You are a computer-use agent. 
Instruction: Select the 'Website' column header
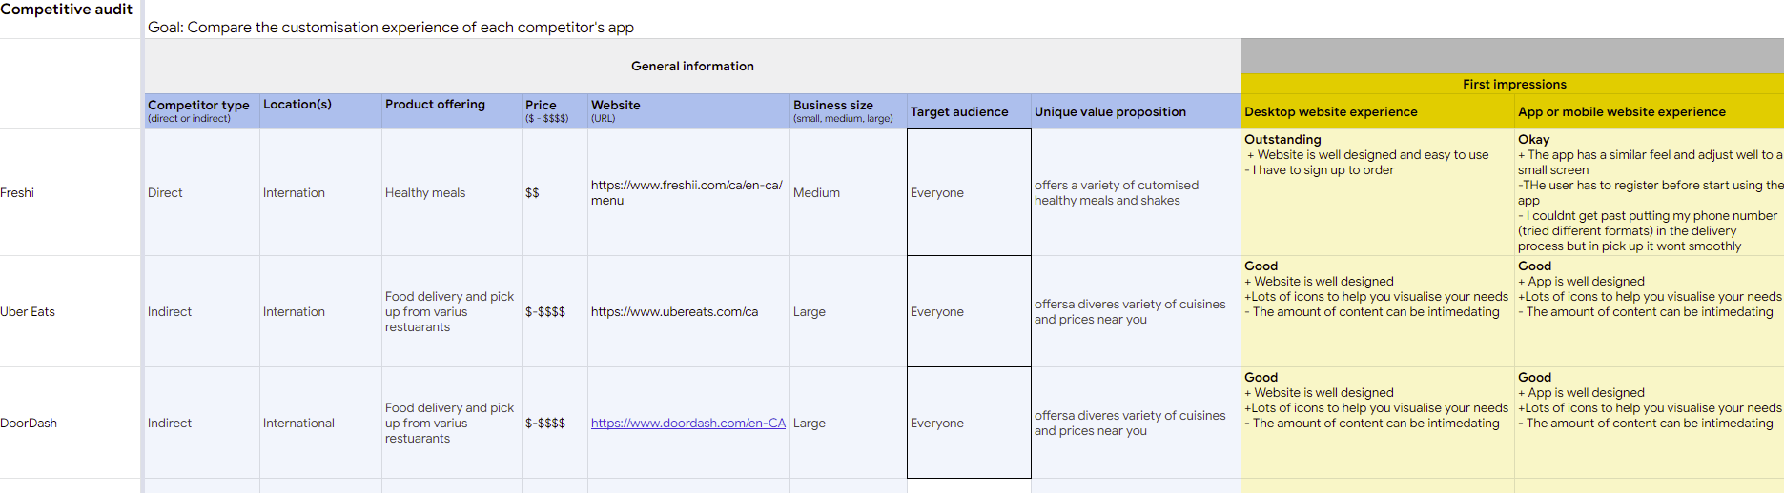coord(688,111)
